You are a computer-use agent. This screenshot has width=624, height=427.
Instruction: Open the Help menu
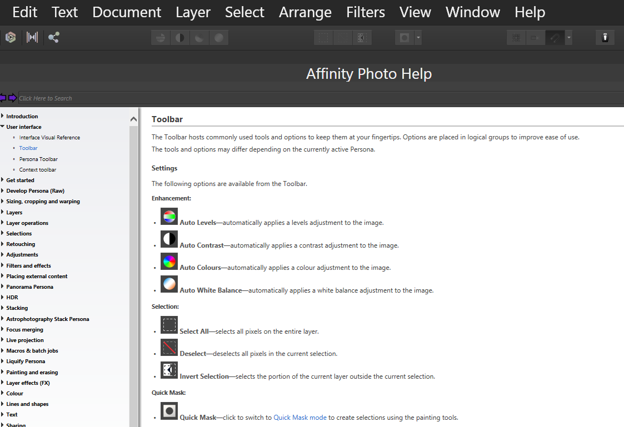pos(530,12)
